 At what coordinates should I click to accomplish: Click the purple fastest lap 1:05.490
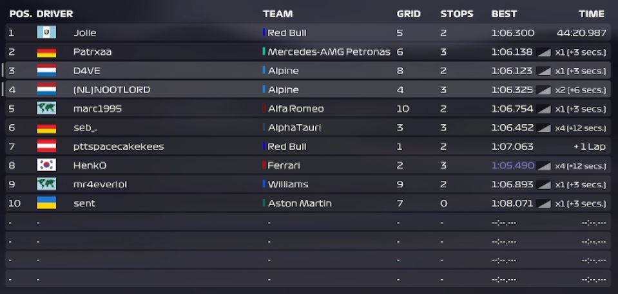pyautogui.click(x=513, y=165)
